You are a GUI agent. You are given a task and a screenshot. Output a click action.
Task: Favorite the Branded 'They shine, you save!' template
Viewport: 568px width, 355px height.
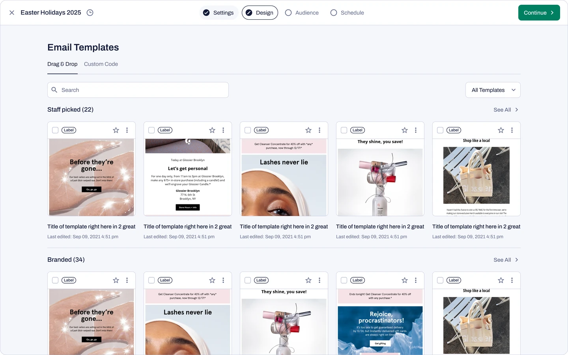coord(308,280)
